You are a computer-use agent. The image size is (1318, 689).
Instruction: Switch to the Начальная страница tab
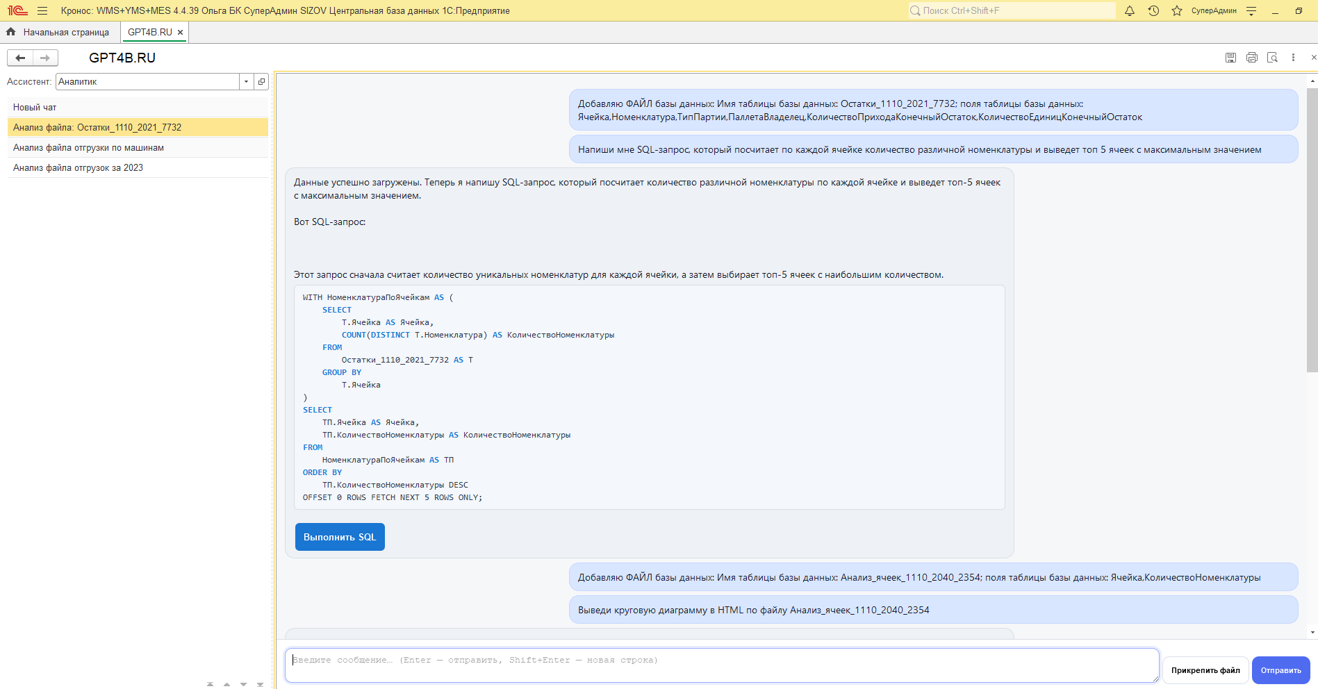tap(66, 32)
